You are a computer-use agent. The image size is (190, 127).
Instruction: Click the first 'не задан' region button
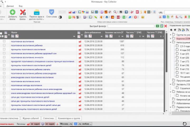click(35, 124)
